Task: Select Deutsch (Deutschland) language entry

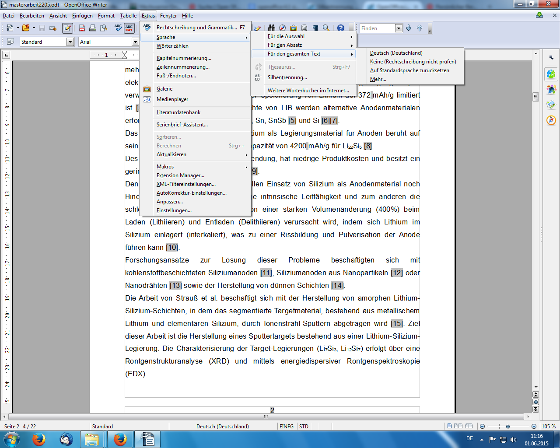Action: [396, 53]
